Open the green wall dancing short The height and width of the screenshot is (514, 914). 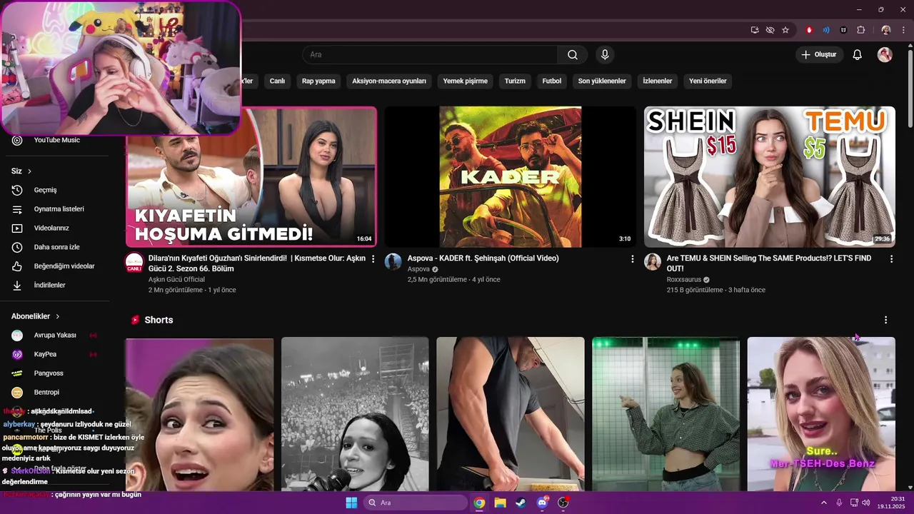tap(666, 414)
